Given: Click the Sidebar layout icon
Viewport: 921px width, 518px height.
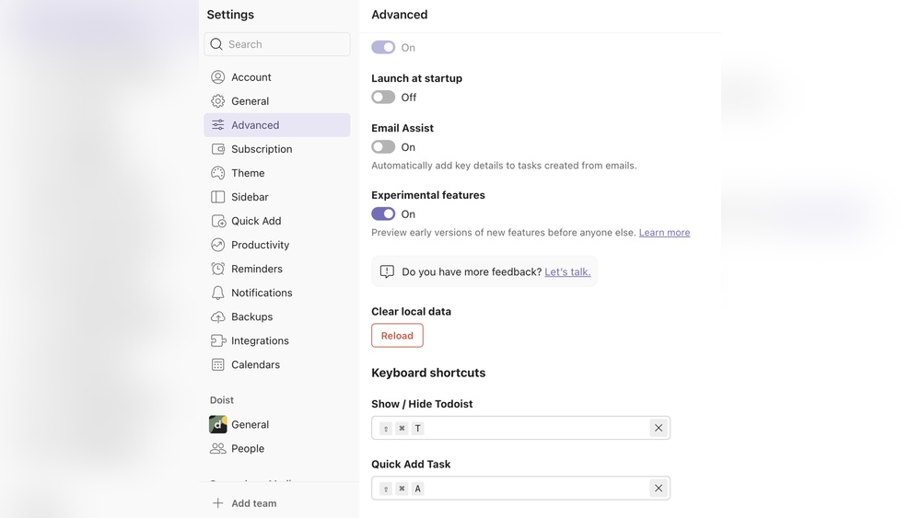Looking at the screenshot, I should point(218,197).
